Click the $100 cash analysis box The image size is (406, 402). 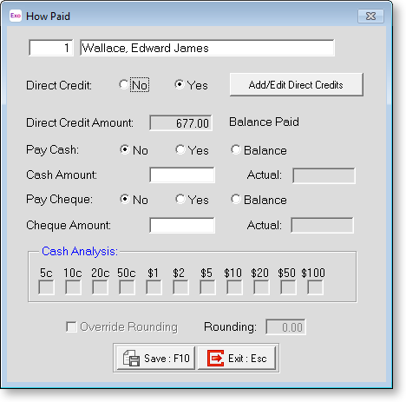(x=315, y=287)
